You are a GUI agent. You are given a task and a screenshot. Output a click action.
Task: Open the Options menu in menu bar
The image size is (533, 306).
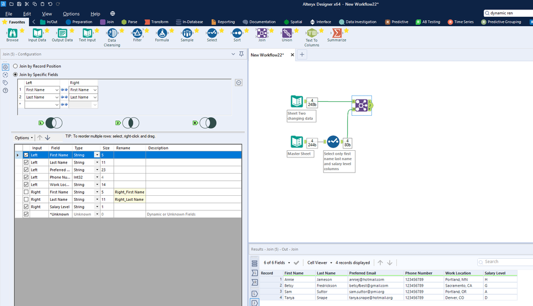click(x=71, y=14)
